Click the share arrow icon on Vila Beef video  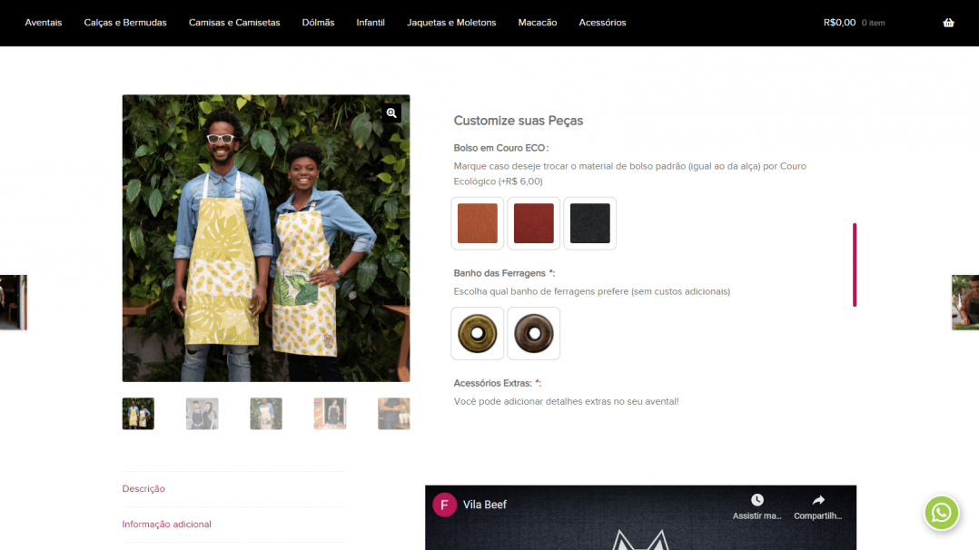coord(816,499)
